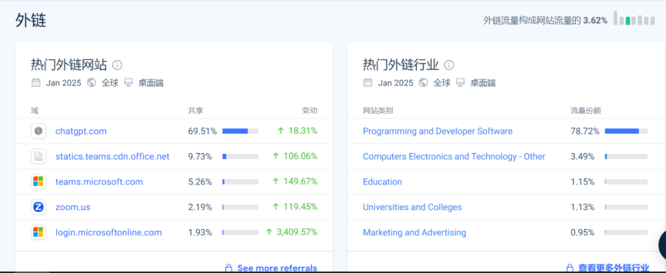Image resolution: width=666 pixels, height=273 pixels.
Task: Click the 1.13% traffic share value
Action: click(582, 207)
